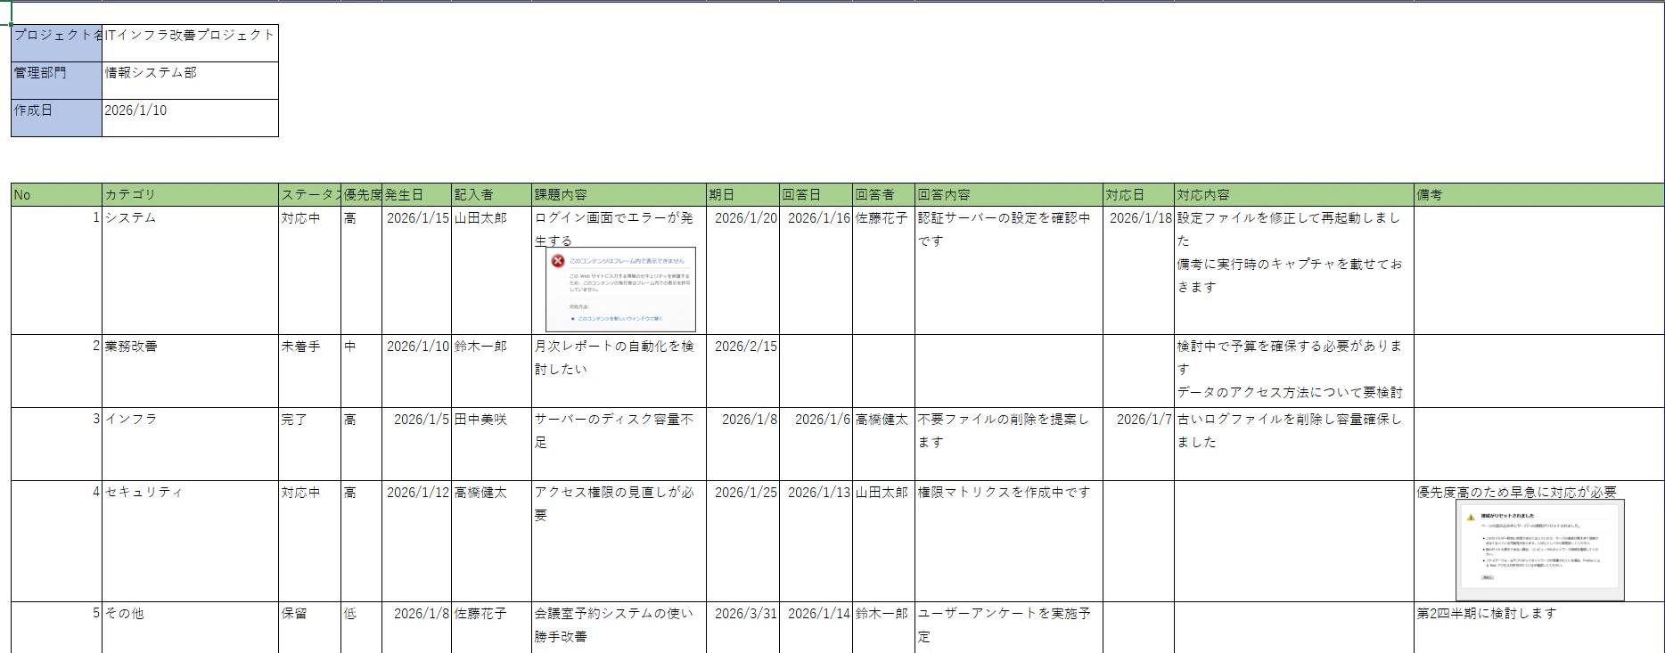Click the connection reset screenshot in row 4 remarks
The height and width of the screenshot is (653, 1665).
1540,550
